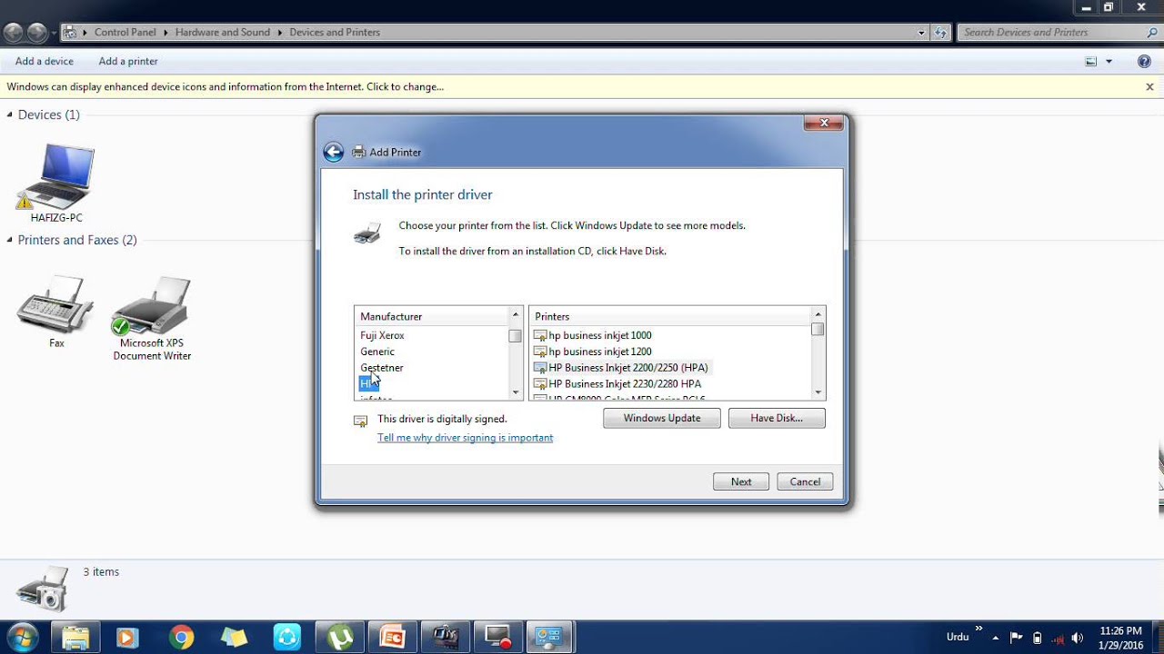Show hidden tray icons arrow
The width and height of the screenshot is (1164, 654).
tap(996, 638)
